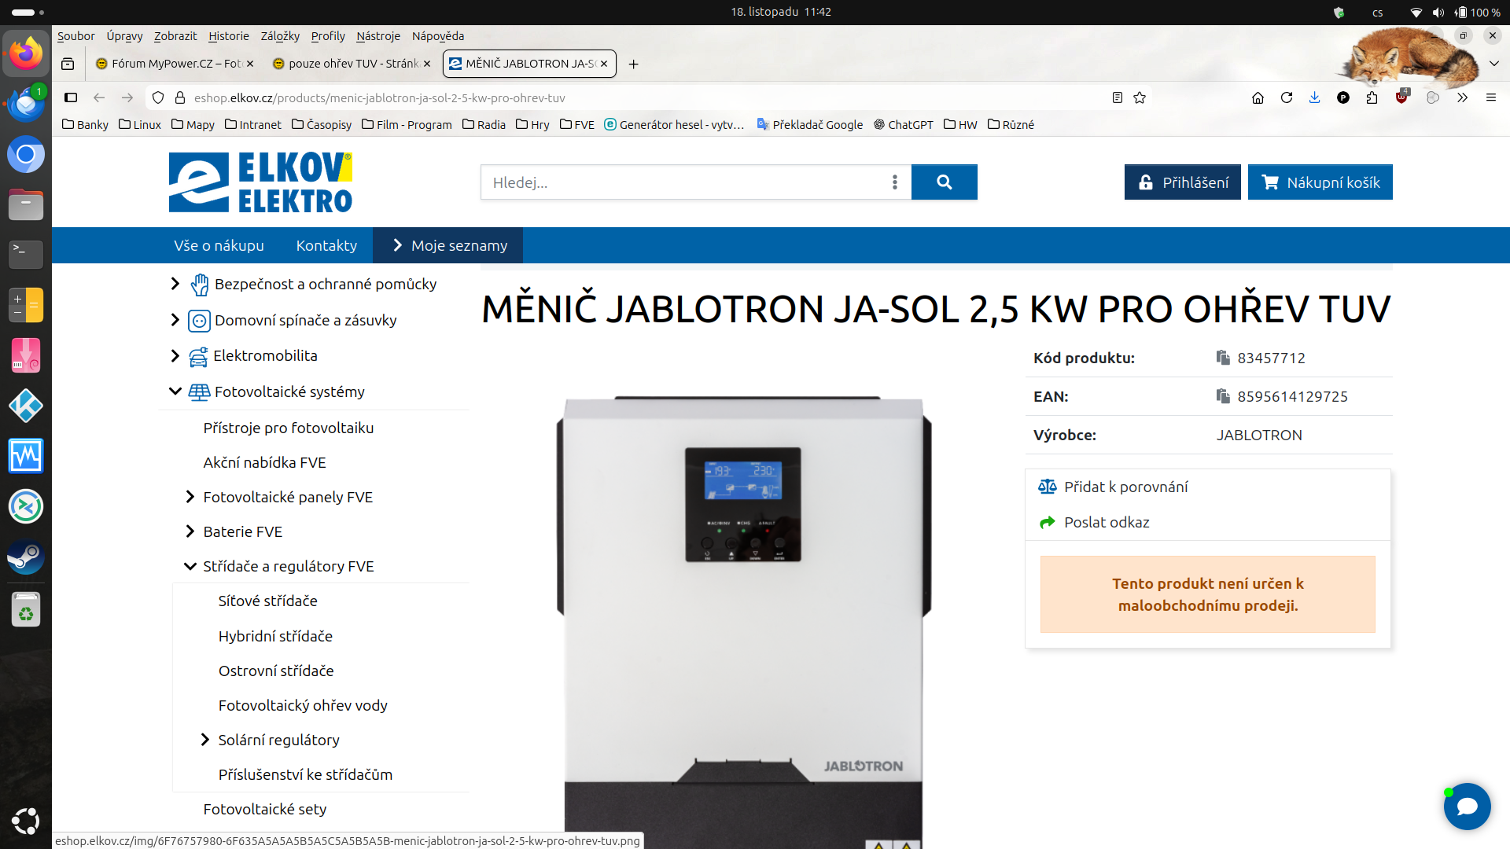
Task: Open the Banky bookmarks folder
Action: [x=85, y=124]
